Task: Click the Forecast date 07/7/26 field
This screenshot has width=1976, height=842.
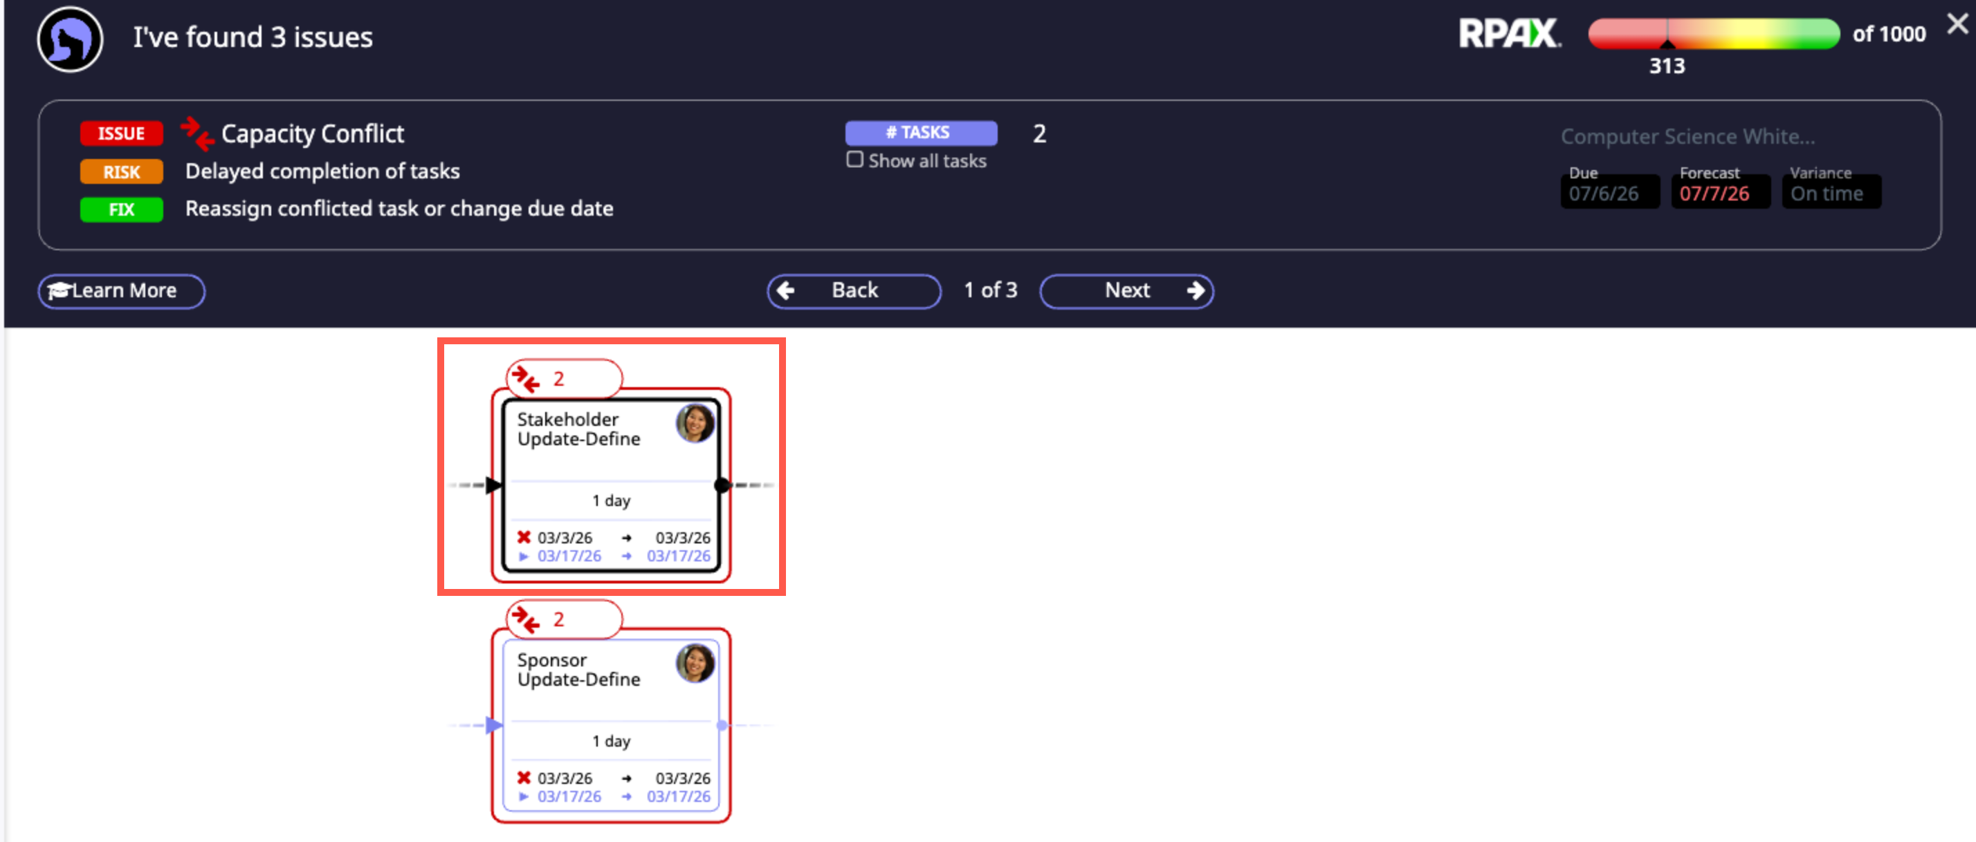Action: click(1714, 193)
